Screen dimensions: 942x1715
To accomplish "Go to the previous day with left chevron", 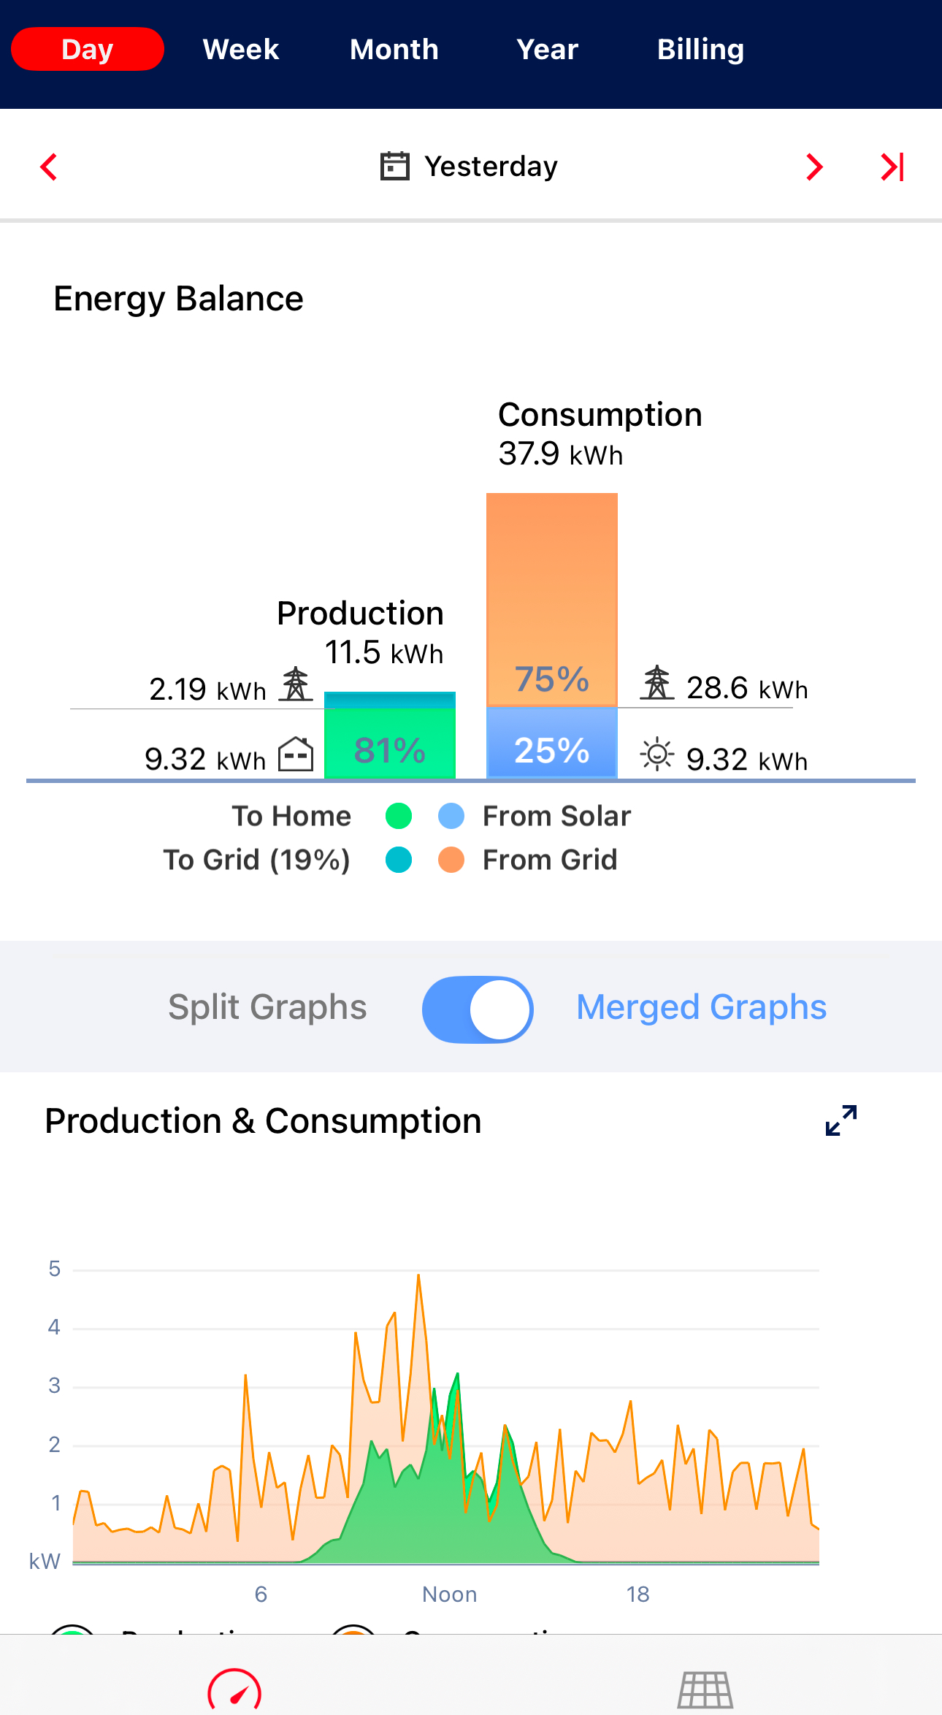I will 49,167.
